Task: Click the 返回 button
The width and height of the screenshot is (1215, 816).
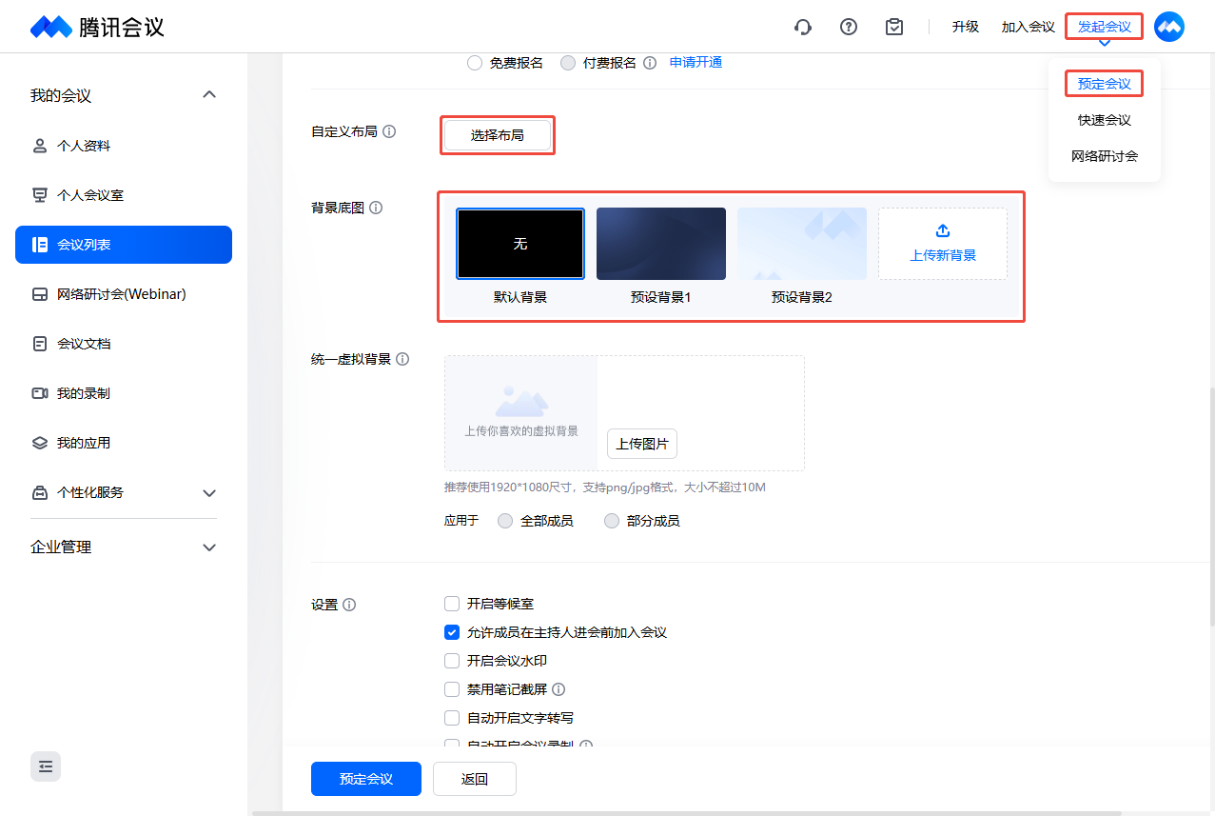Action: pos(475,779)
